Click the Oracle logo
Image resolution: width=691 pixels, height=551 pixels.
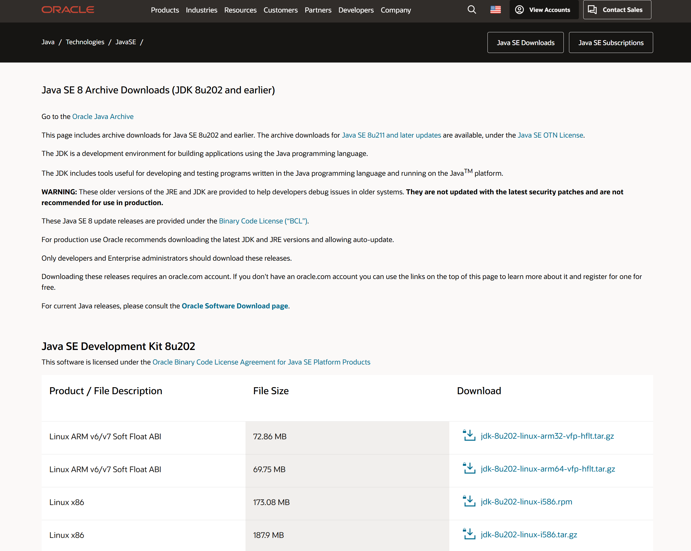click(68, 10)
